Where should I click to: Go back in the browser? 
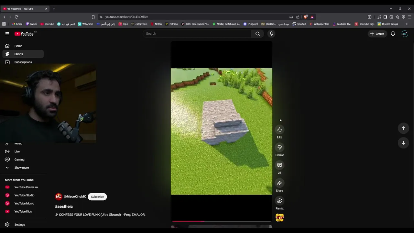coord(4,17)
